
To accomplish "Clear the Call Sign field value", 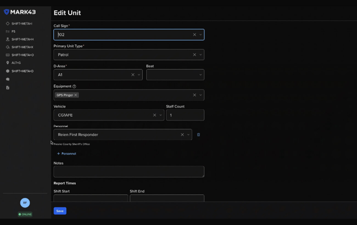I will pyautogui.click(x=194, y=35).
